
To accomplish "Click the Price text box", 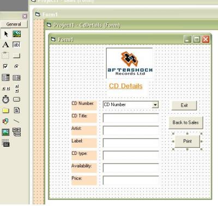I will [131, 180].
